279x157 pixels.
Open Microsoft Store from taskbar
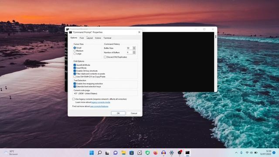click(x=132, y=153)
